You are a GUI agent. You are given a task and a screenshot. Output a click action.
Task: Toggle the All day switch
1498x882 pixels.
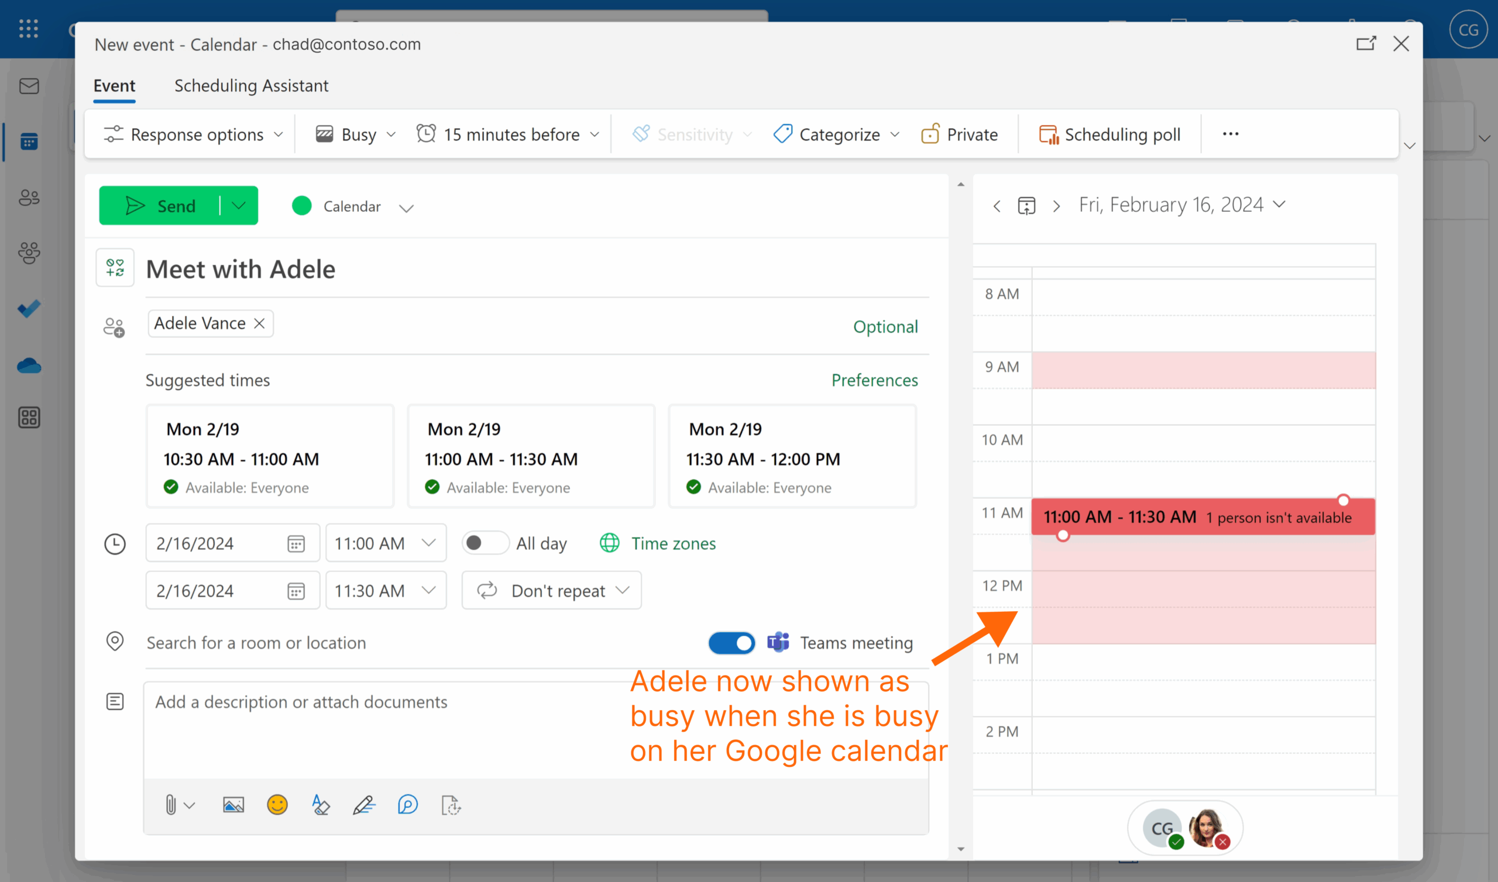486,543
